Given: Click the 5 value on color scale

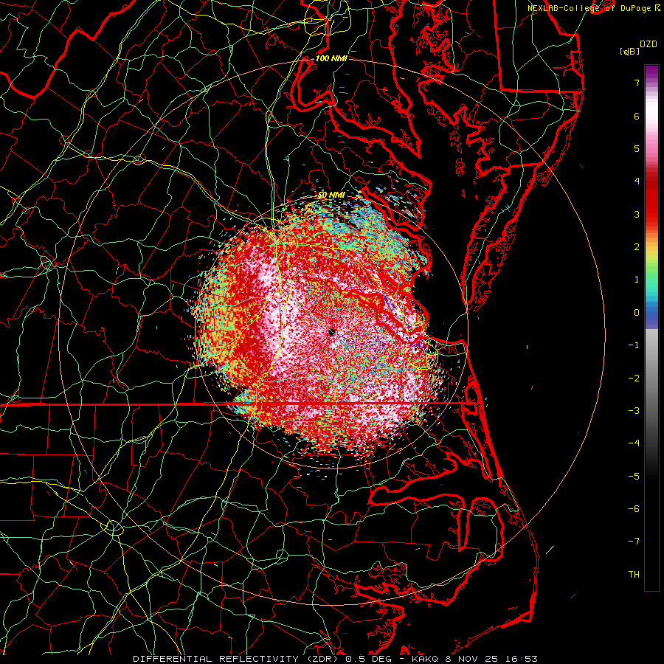Looking at the screenshot, I should [x=637, y=148].
